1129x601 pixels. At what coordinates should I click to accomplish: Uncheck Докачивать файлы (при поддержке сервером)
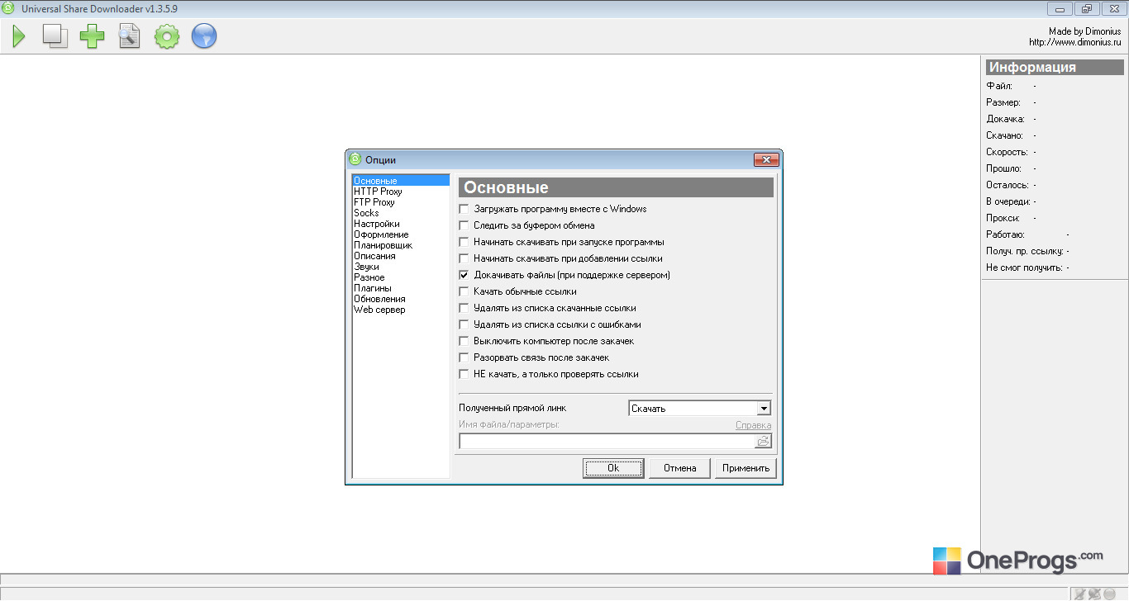pyautogui.click(x=464, y=275)
